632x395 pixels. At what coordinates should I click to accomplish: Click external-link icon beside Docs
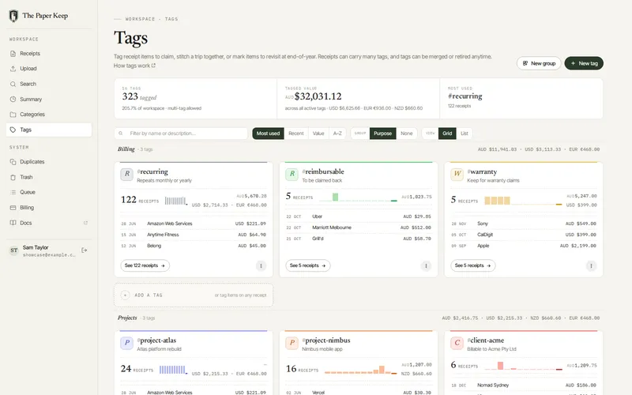tap(85, 223)
